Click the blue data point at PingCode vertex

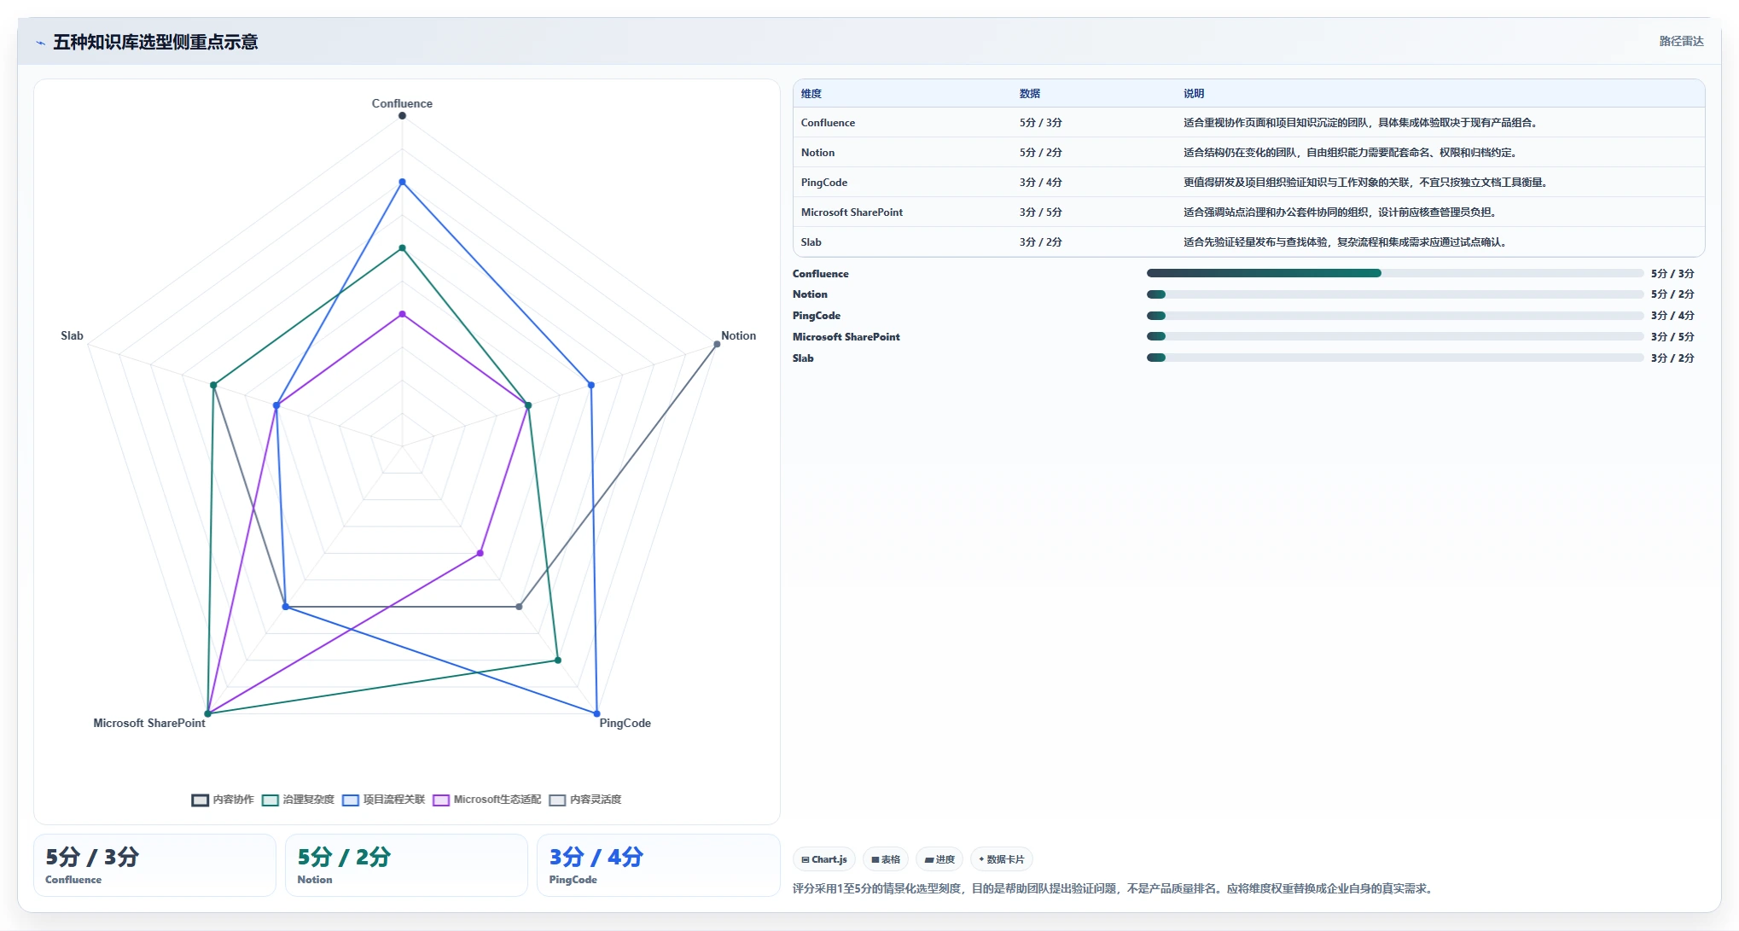(x=596, y=713)
